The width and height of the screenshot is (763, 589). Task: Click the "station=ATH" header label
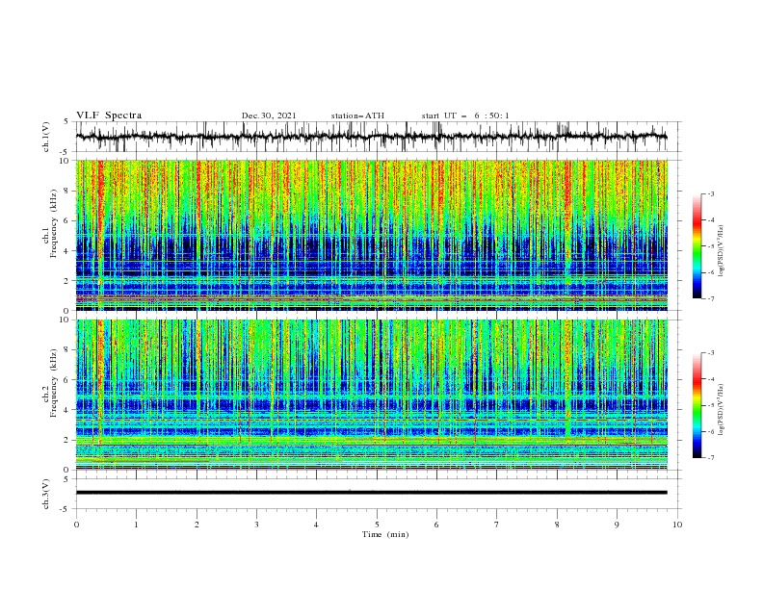[357, 115]
